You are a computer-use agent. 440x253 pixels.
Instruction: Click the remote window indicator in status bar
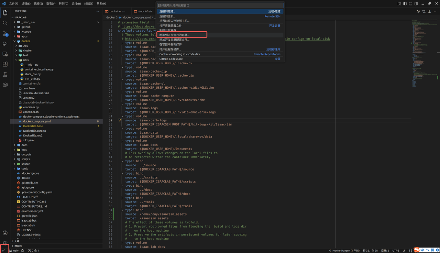click(x=4, y=251)
